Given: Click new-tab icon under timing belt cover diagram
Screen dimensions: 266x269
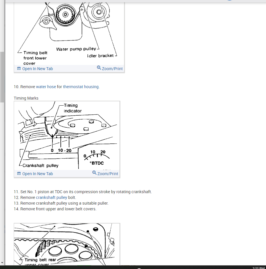Looking at the screenshot, I should pyautogui.click(x=19, y=69).
